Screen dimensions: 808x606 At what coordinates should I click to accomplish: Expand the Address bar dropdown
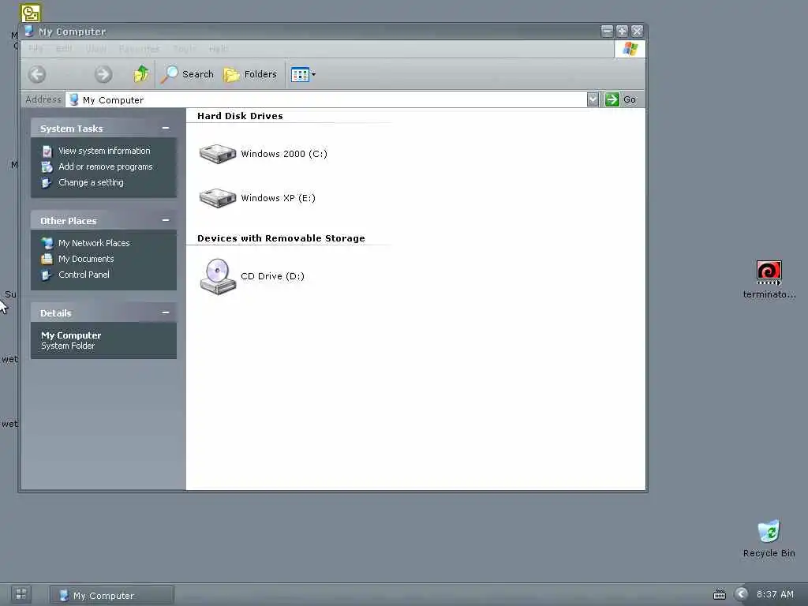pyautogui.click(x=593, y=99)
